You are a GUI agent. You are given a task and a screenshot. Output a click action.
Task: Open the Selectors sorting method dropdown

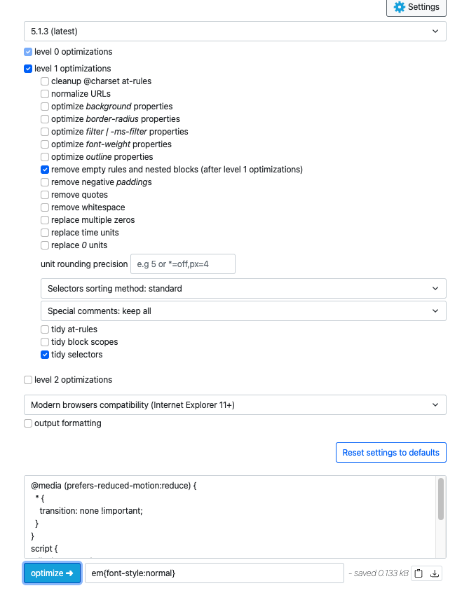(243, 288)
